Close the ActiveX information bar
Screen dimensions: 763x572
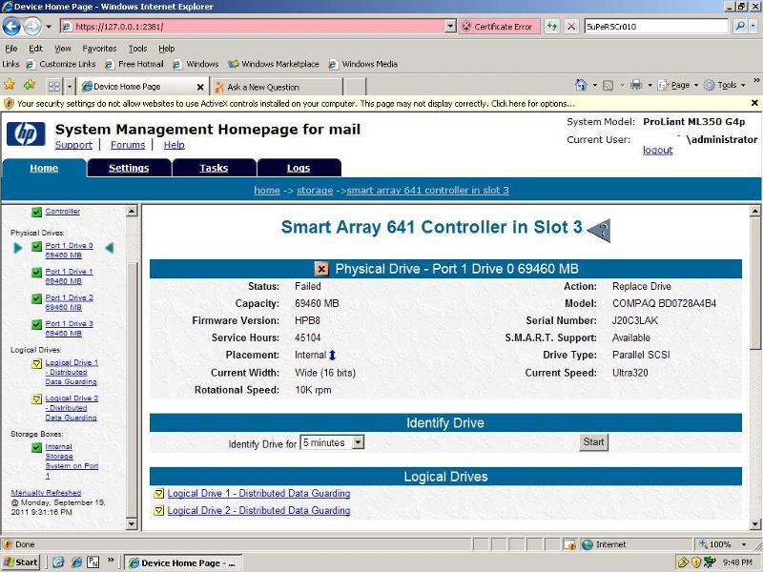coord(754,103)
